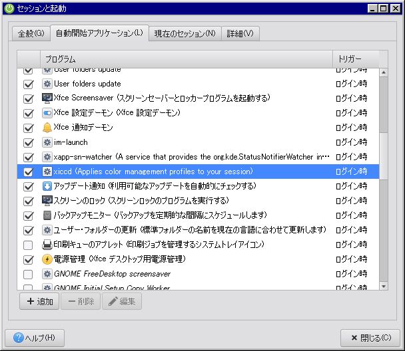Uncheck the User folders update checkbox
The image size is (405, 351).
pyautogui.click(x=28, y=84)
